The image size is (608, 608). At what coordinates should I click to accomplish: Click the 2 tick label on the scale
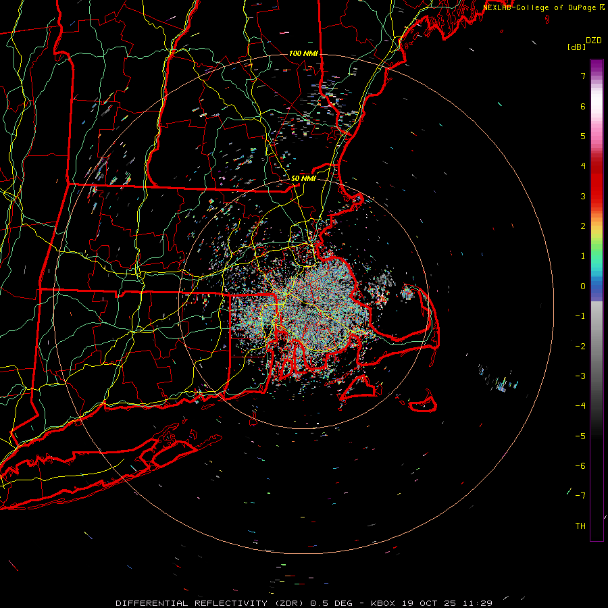(583, 226)
